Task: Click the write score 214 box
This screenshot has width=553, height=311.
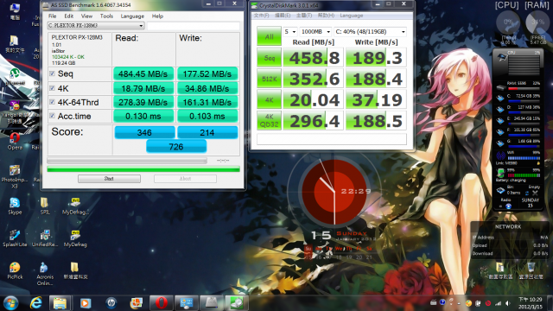Action: pos(207,132)
